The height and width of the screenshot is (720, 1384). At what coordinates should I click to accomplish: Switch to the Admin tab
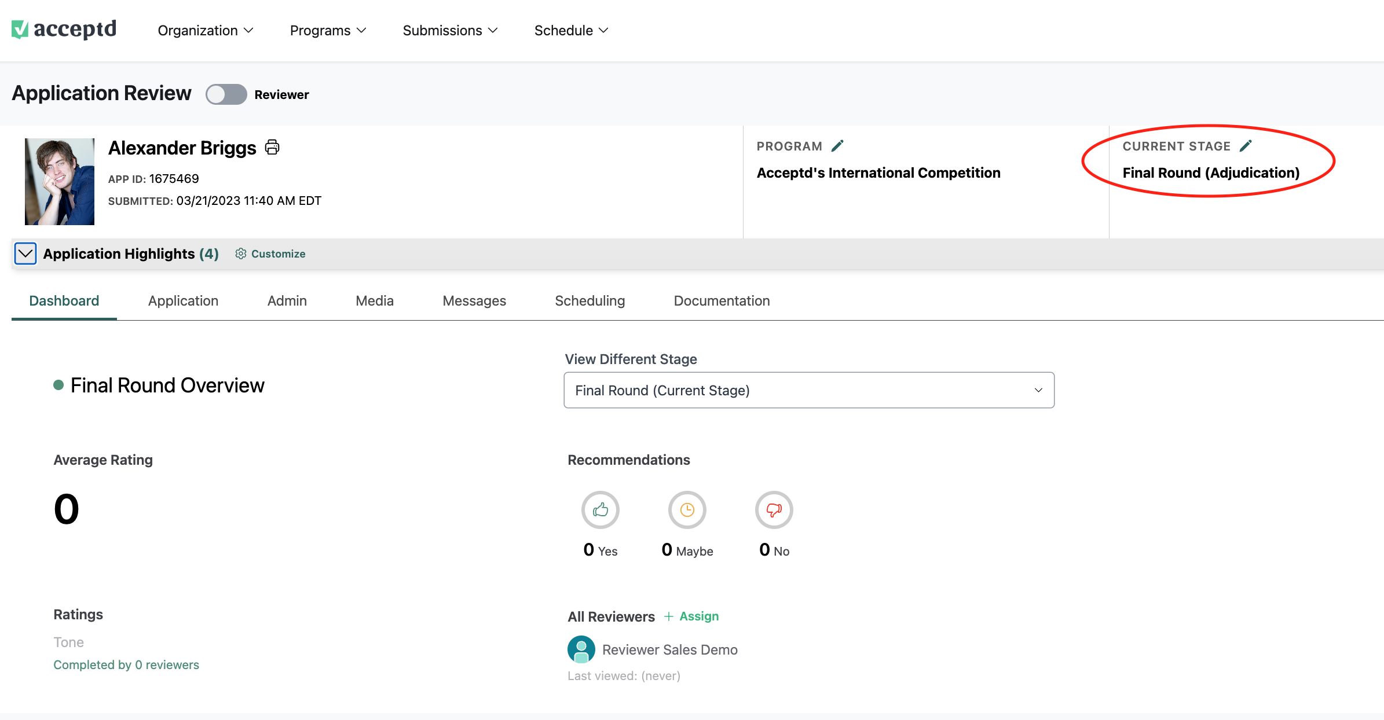287,301
